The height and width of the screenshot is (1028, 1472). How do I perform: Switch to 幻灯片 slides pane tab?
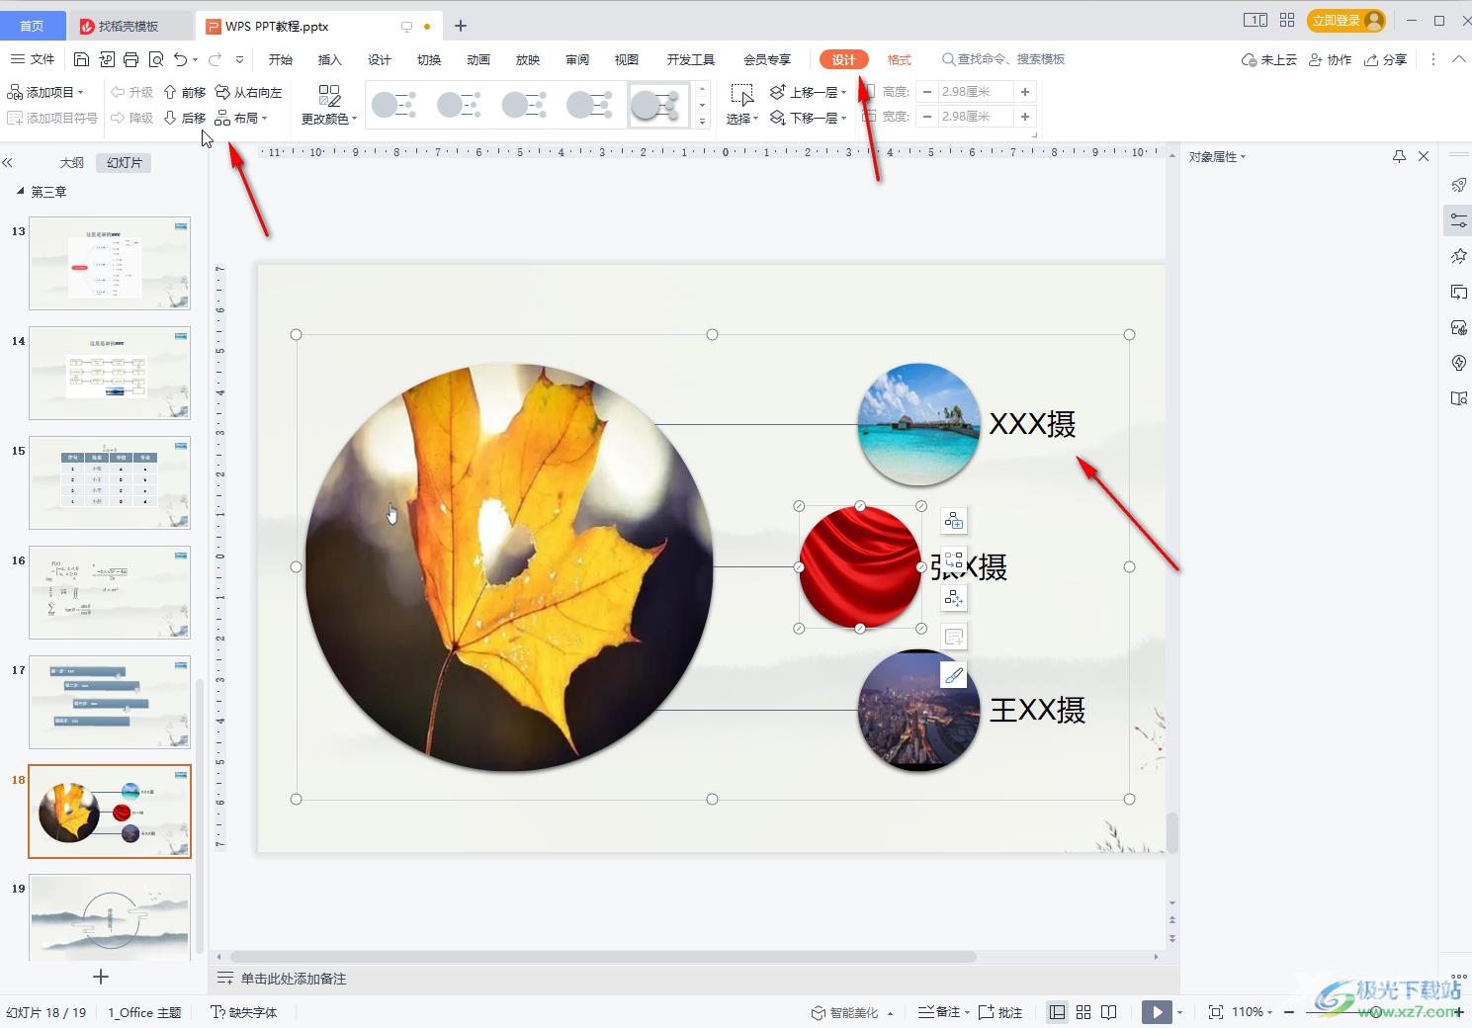(x=124, y=162)
